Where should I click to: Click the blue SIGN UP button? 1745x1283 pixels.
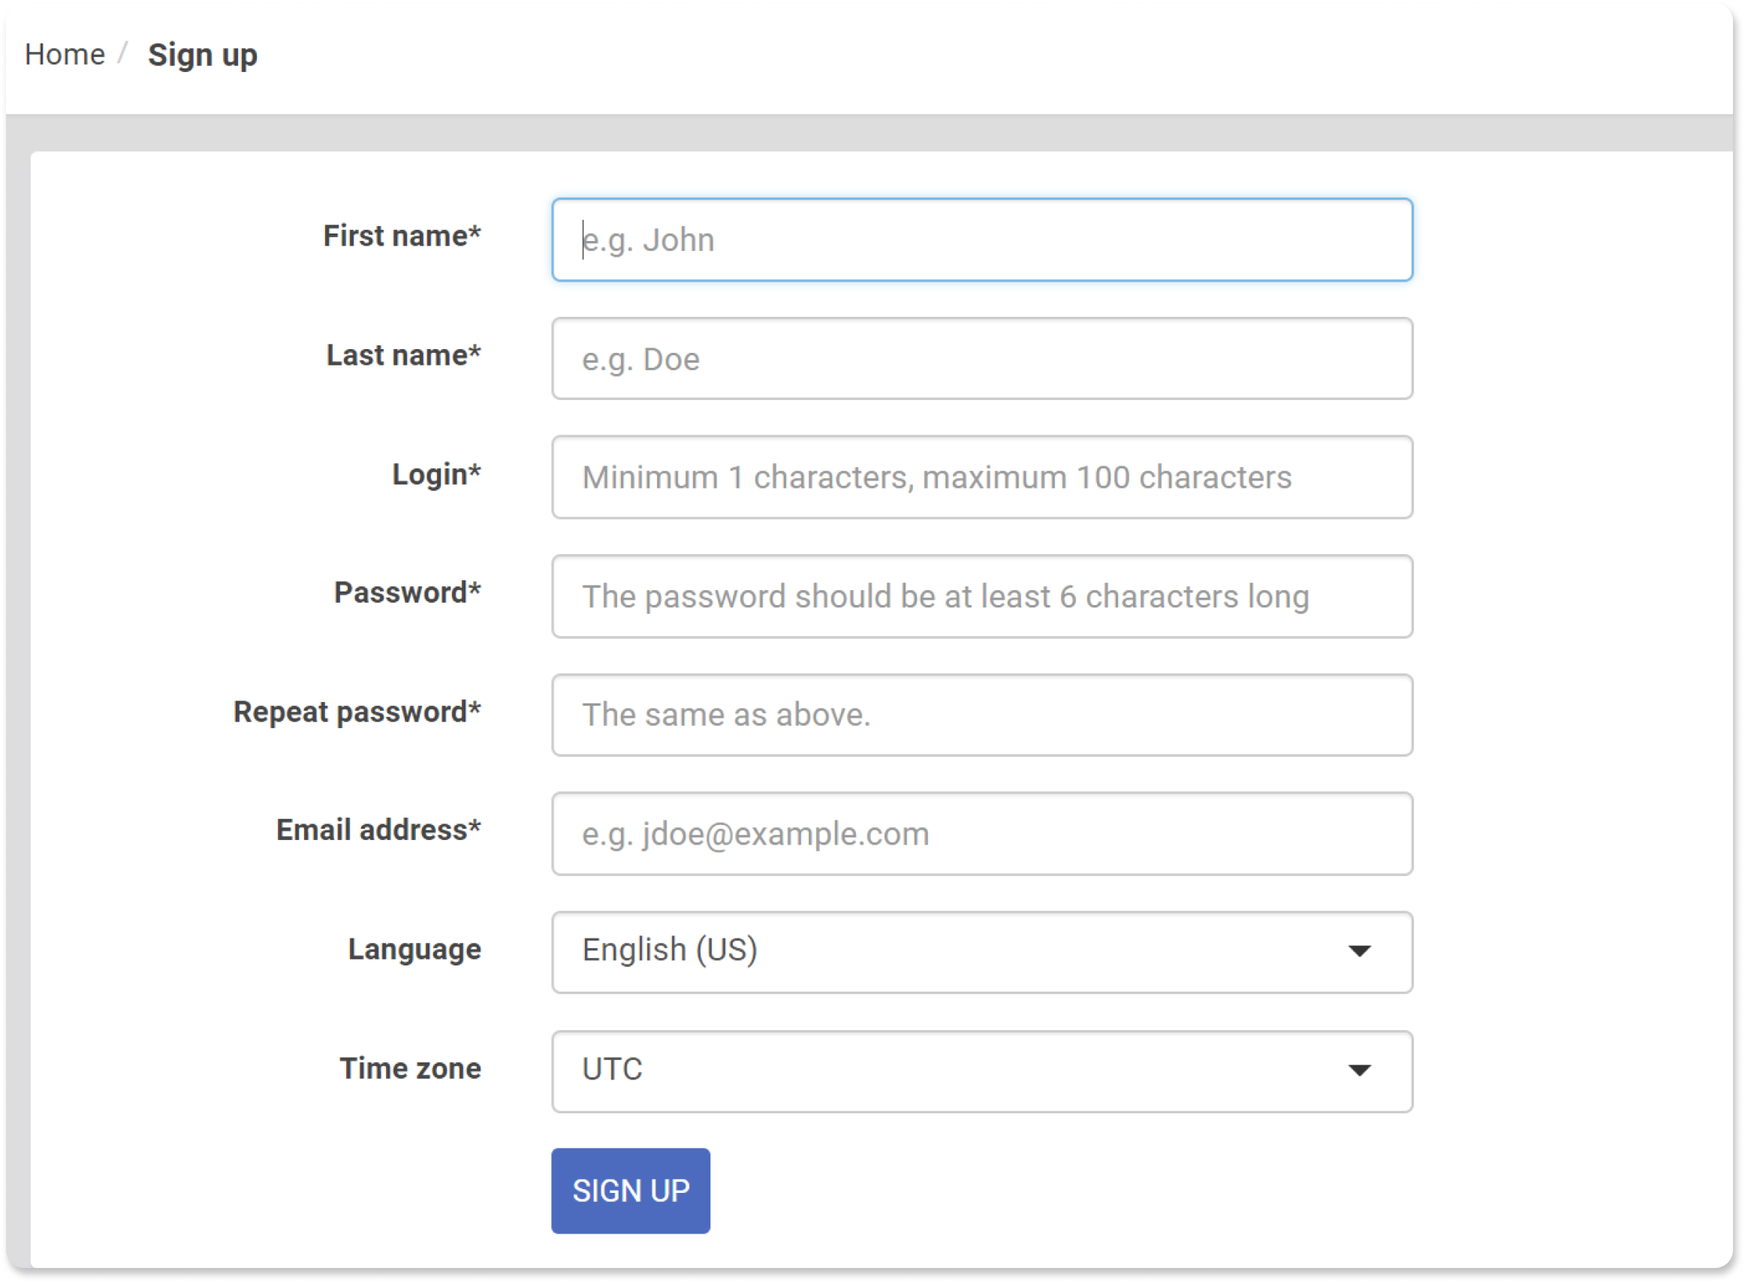pyautogui.click(x=631, y=1191)
